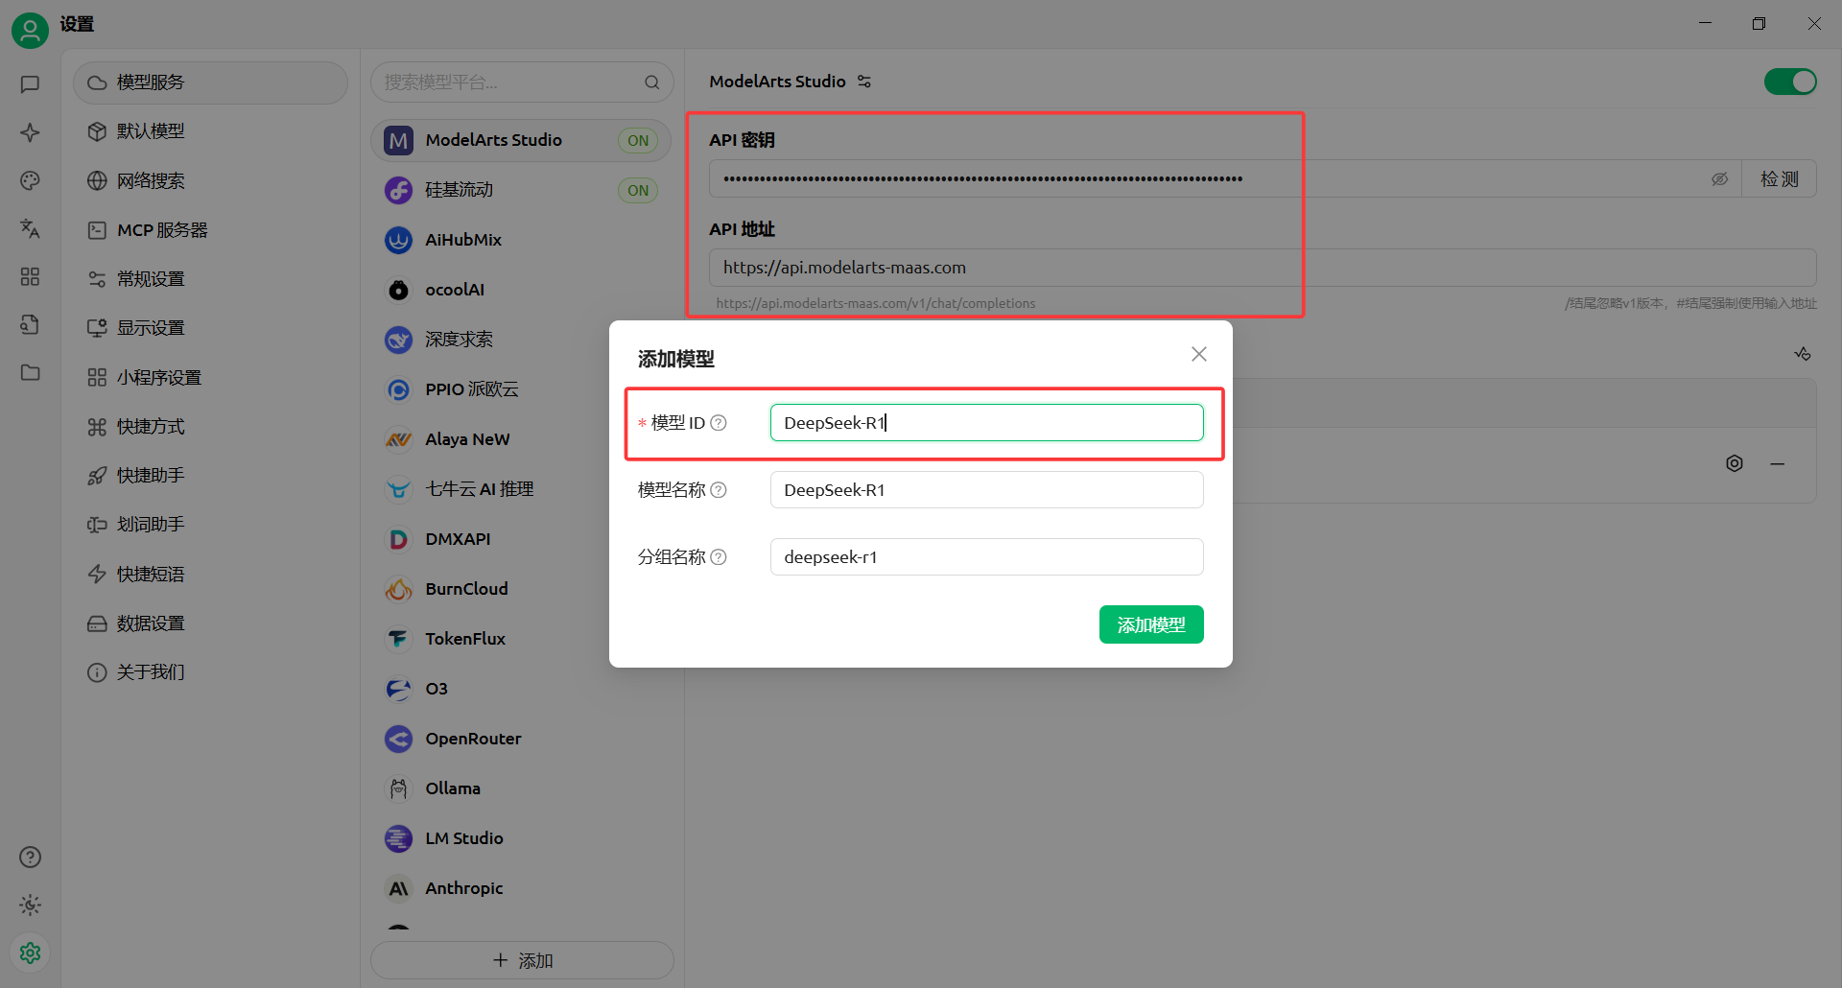Select the 硅基流动 provider

(x=521, y=190)
